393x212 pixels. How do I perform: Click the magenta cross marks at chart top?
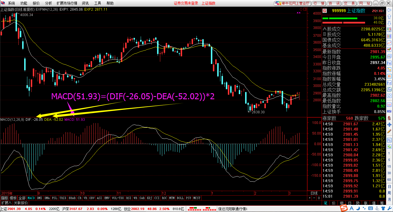tap(299, 12)
